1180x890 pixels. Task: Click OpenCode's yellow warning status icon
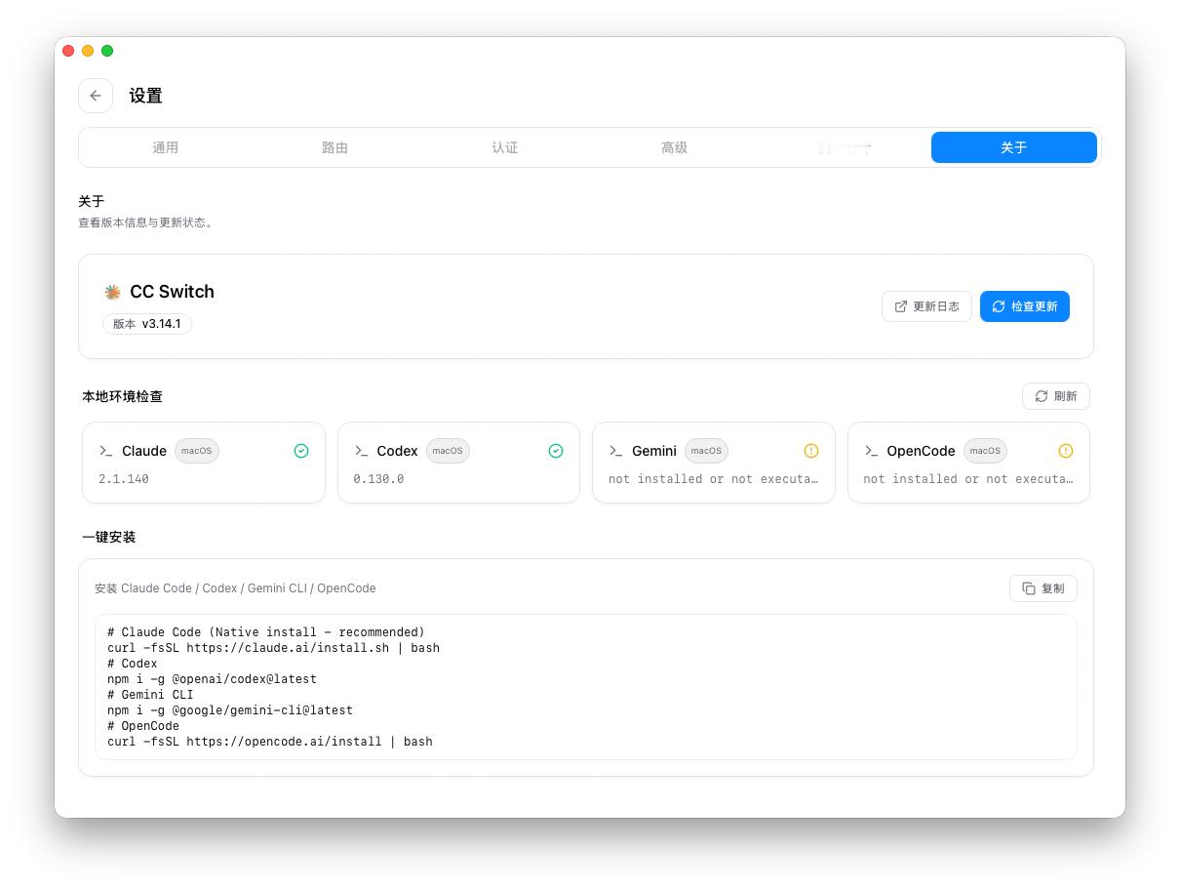(1066, 451)
